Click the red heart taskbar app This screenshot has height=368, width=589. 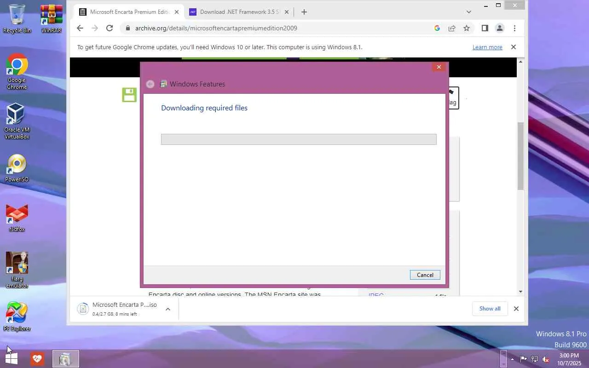(x=37, y=359)
